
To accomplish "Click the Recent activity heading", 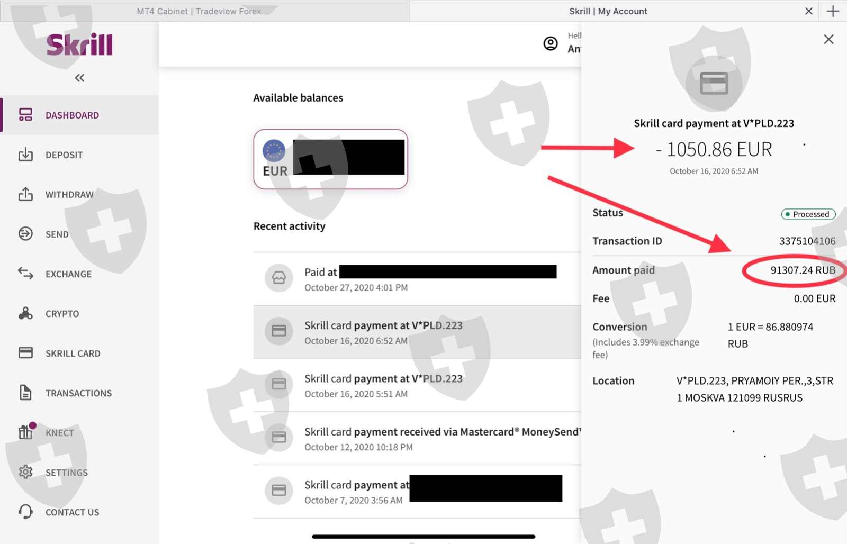I will (x=289, y=226).
